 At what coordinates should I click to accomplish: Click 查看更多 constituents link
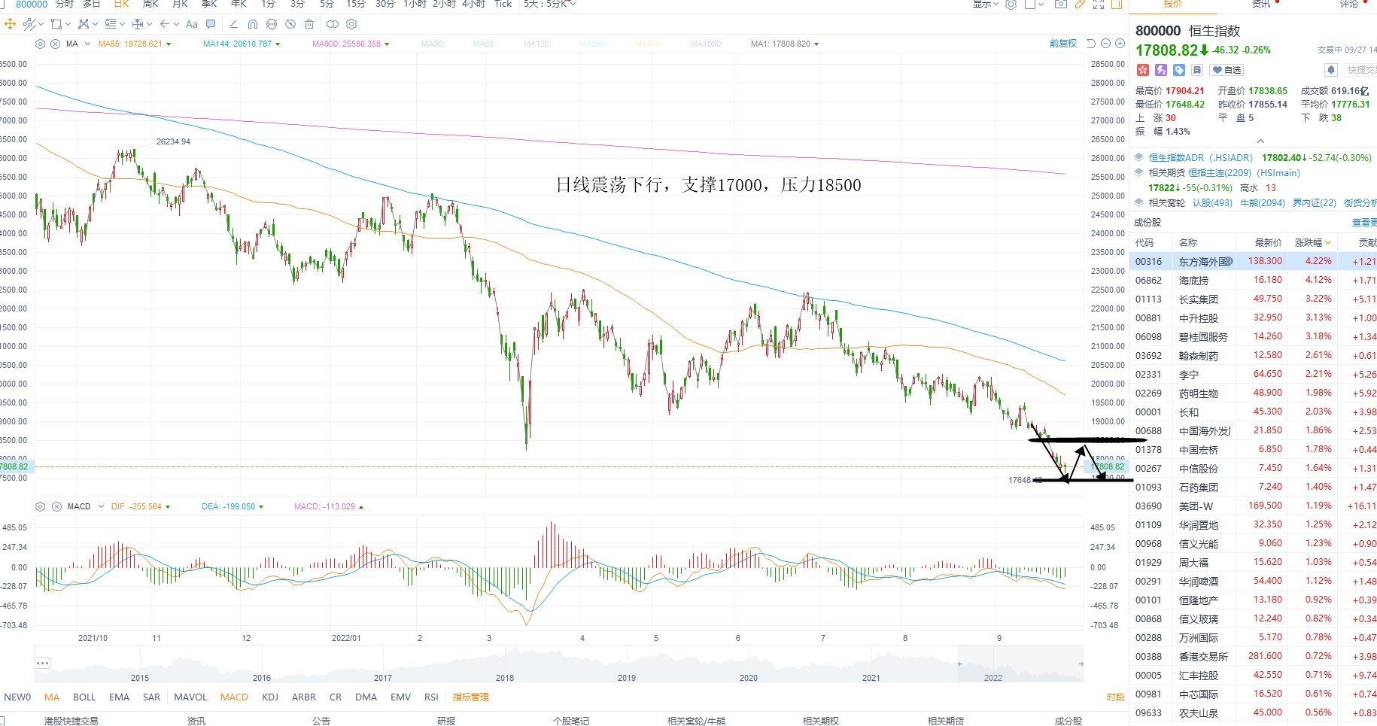point(1364,222)
